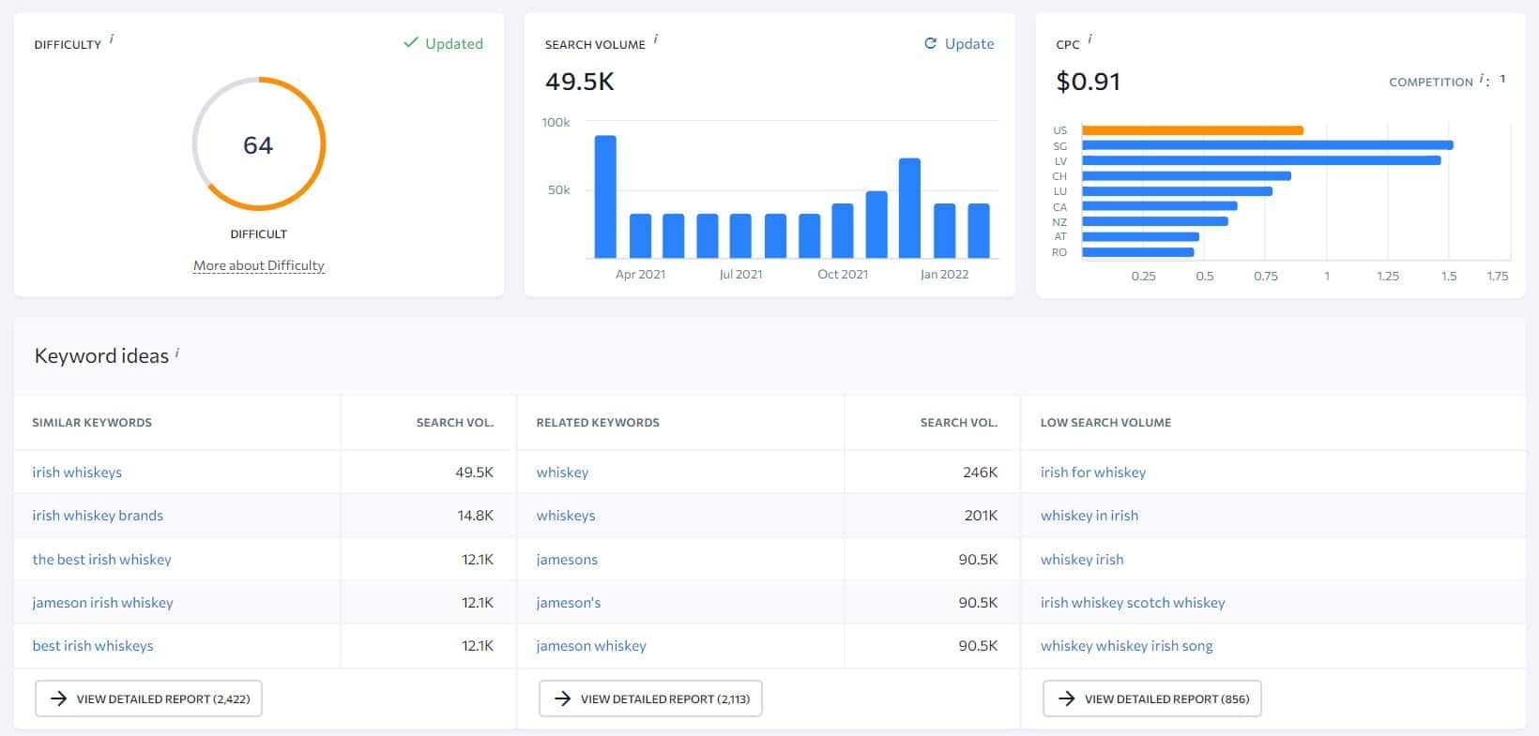Image resolution: width=1539 pixels, height=736 pixels.
Task: Click the Keyword ideas info icon
Action: (177, 353)
